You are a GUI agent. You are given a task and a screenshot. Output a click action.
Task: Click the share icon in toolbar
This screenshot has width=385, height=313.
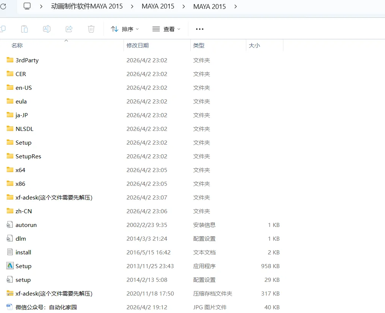(69, 29)
